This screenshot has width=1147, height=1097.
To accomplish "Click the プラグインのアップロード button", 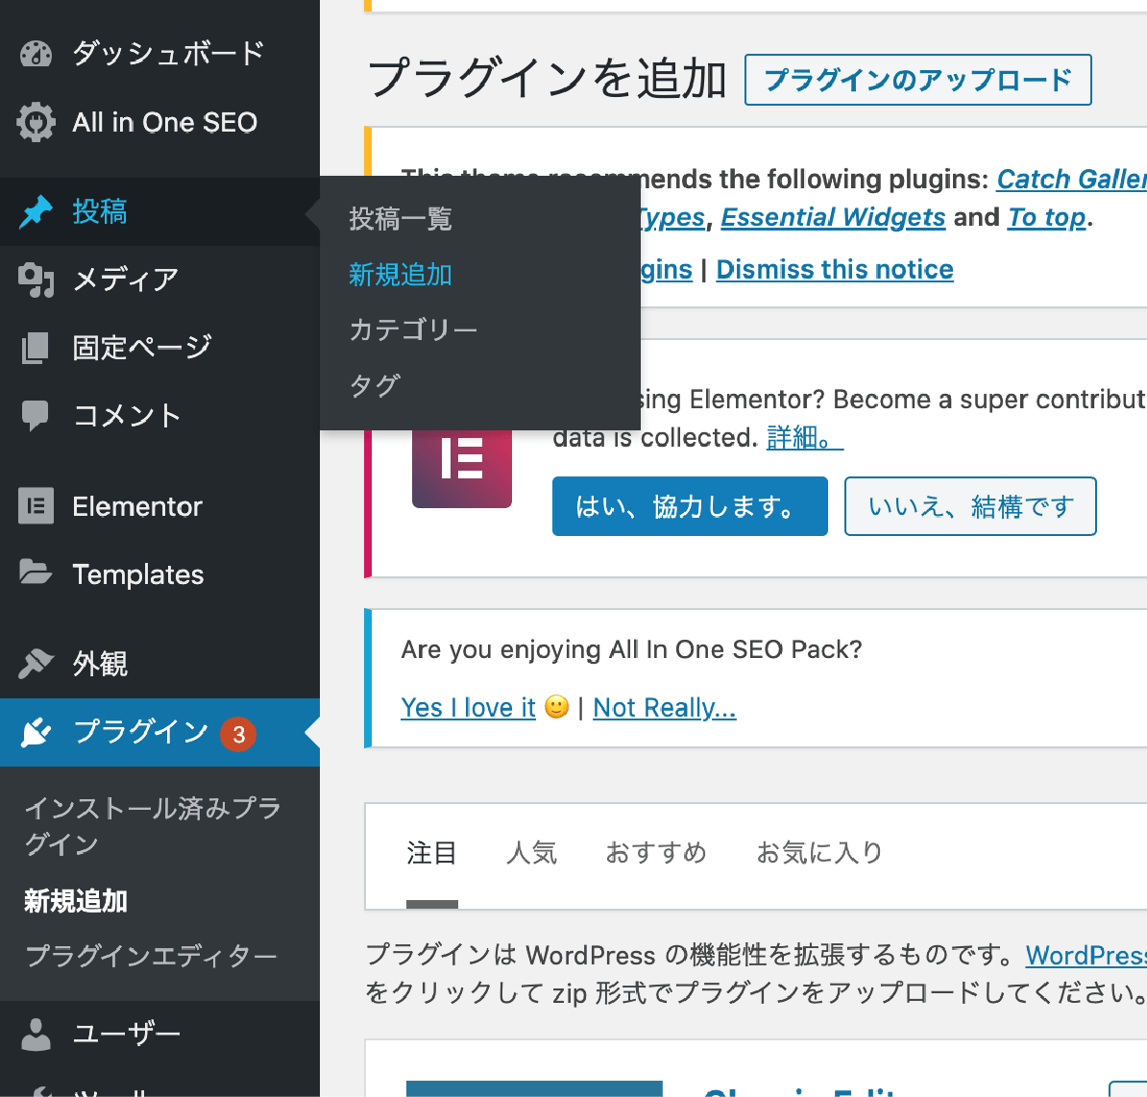I will pos(918,80).
